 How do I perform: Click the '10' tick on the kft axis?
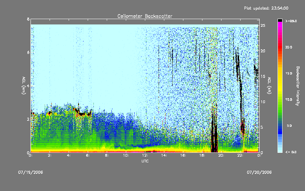(x=263, y=102)
